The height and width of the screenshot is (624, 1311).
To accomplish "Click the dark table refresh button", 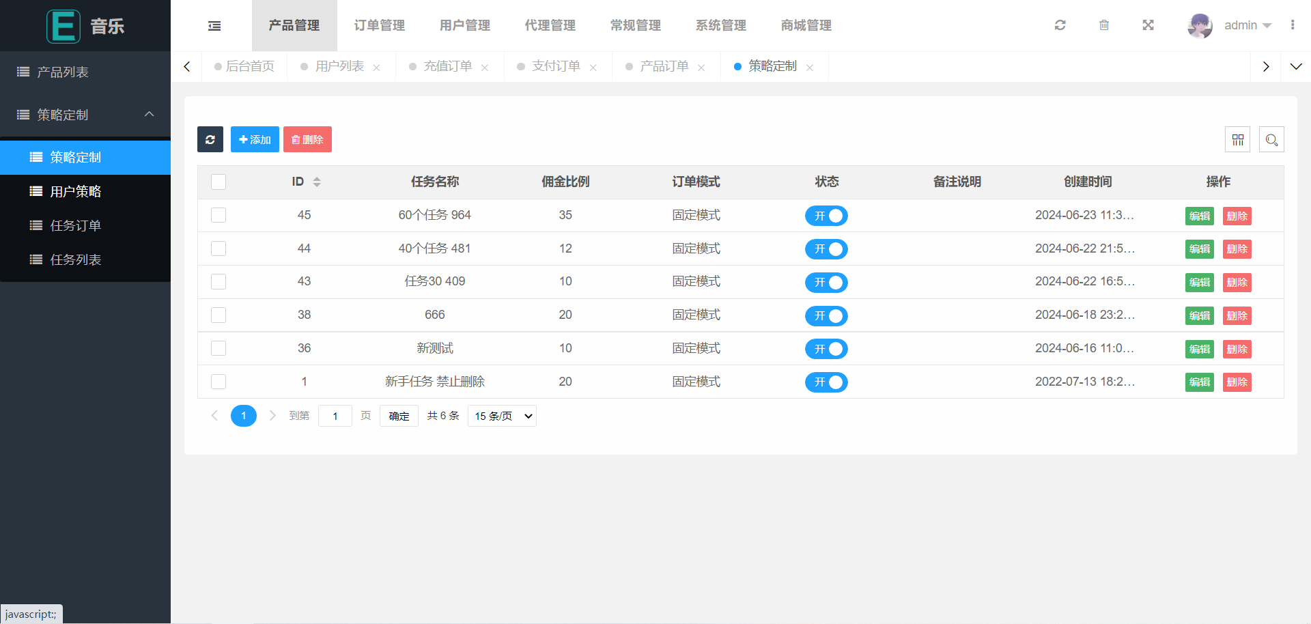I will (210, 139).
